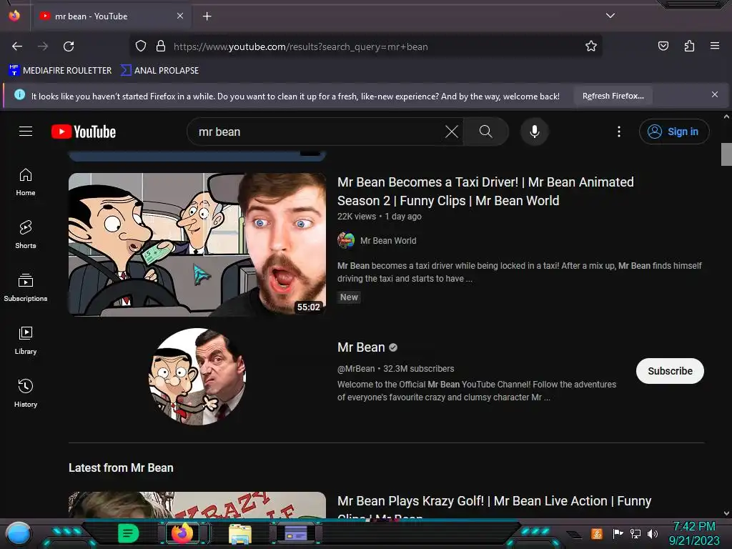Go to YouTube home via logo

[84, 132]
